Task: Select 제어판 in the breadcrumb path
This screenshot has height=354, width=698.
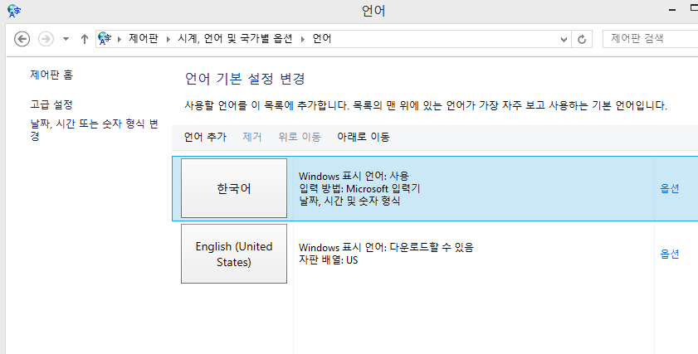Action: tap(144, 39)
